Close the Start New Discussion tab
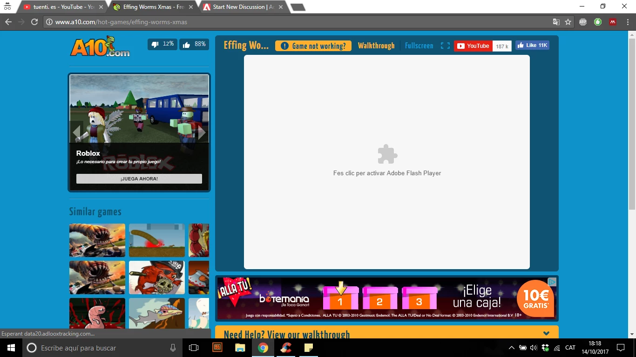Viewport: 636px width, 357px height. pyautogui.click(x=280, y=7)
